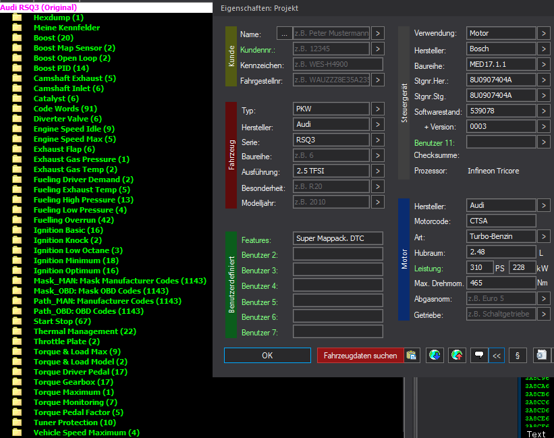Click the Leistung kW field showing 228
The height and width of the screenshot is (438, 554).
(x=522, y=267)
